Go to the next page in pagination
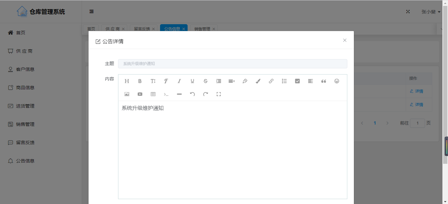Image resolution: width=448 pixels, height=204 pixels. [387, 123]
